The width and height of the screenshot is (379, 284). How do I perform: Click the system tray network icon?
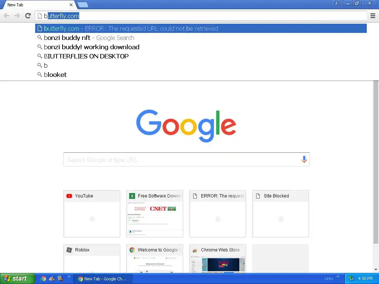click(x=351, y=279)
